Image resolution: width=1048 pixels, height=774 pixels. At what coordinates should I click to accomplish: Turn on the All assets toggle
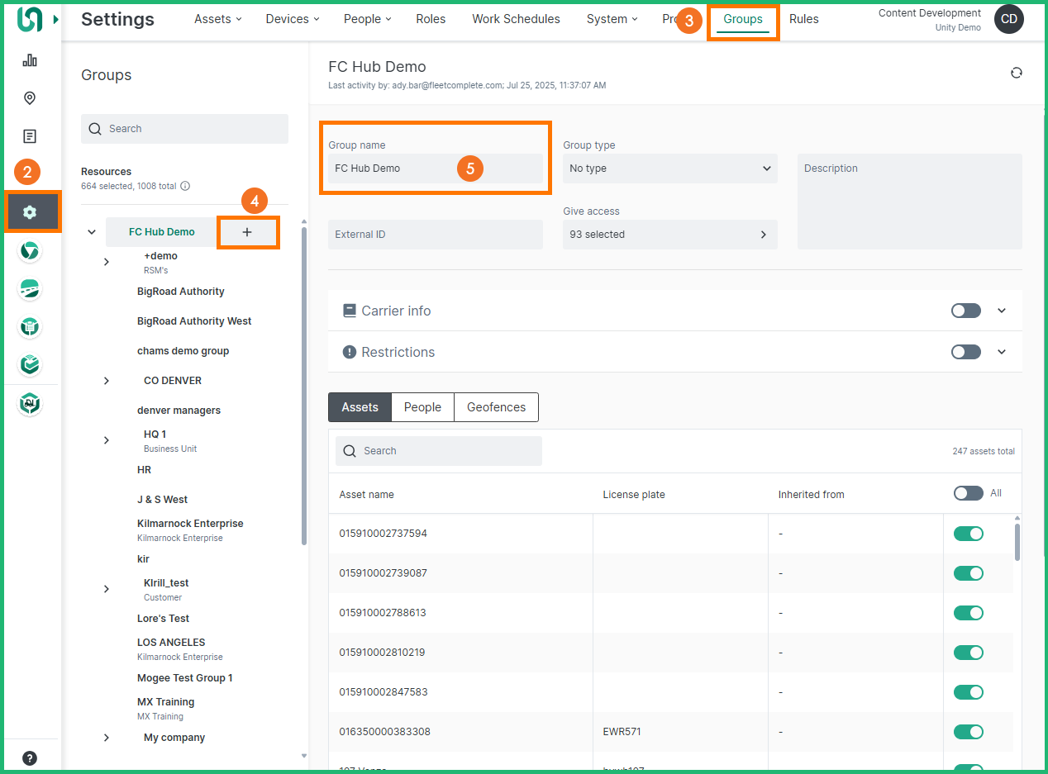coord(968,493)
